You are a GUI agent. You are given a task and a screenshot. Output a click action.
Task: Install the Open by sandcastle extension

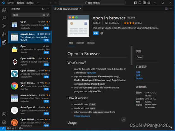click(46, 28)
